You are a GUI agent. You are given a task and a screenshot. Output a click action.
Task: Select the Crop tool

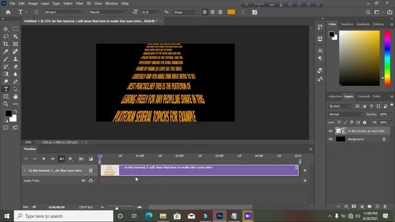6,44
